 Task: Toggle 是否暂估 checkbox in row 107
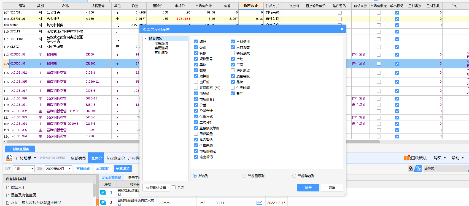pyautogui.click(x=340, y=13)
